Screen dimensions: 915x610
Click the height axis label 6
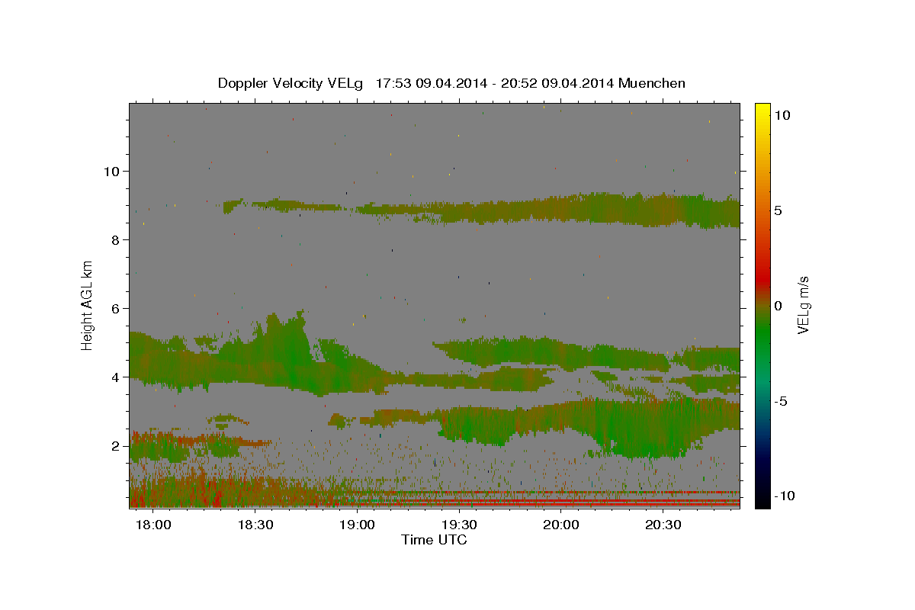click(115, 308)
